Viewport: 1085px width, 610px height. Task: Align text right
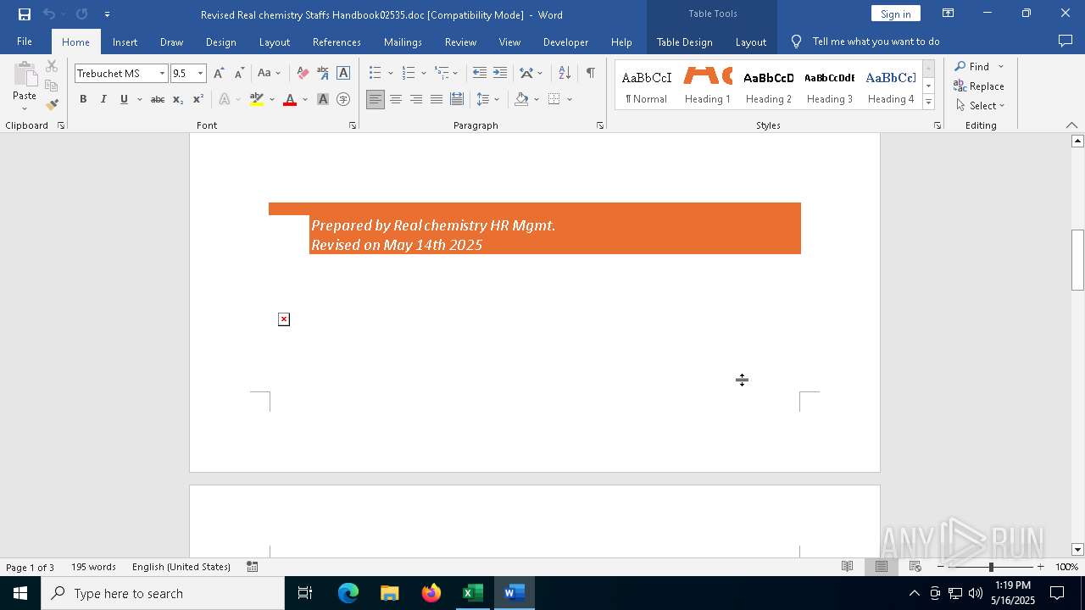coord(416,99)
